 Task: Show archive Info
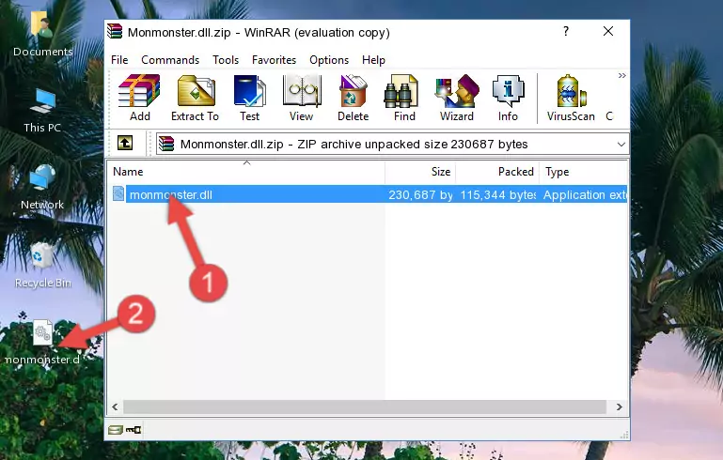pos(508,98)
